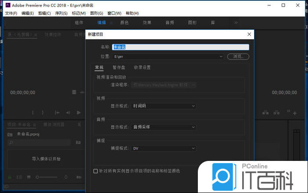308x193 pixels.
Task: Open the video display format dropdown (时间码)
Action: pyautogui.click(x=164, y=106)
